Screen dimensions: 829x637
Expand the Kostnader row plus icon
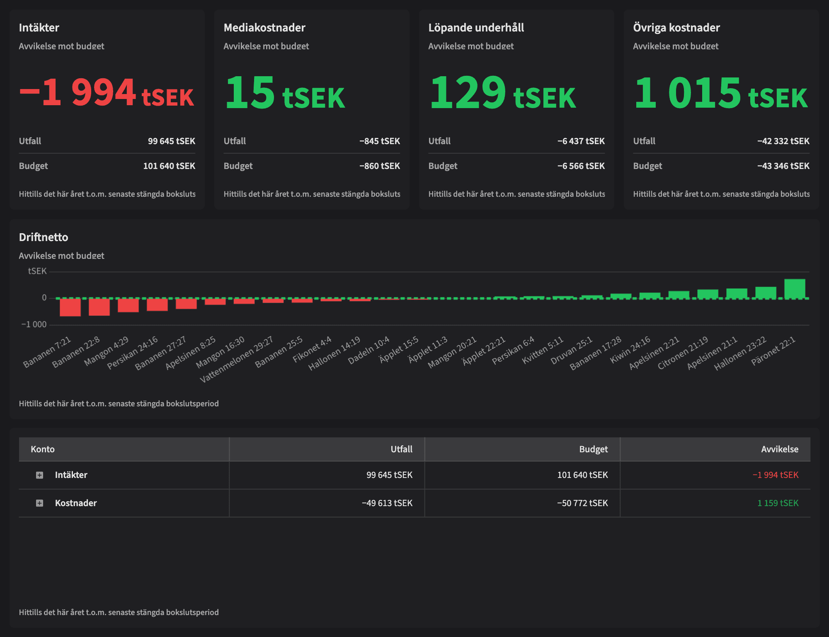click(x=39, y=503)
